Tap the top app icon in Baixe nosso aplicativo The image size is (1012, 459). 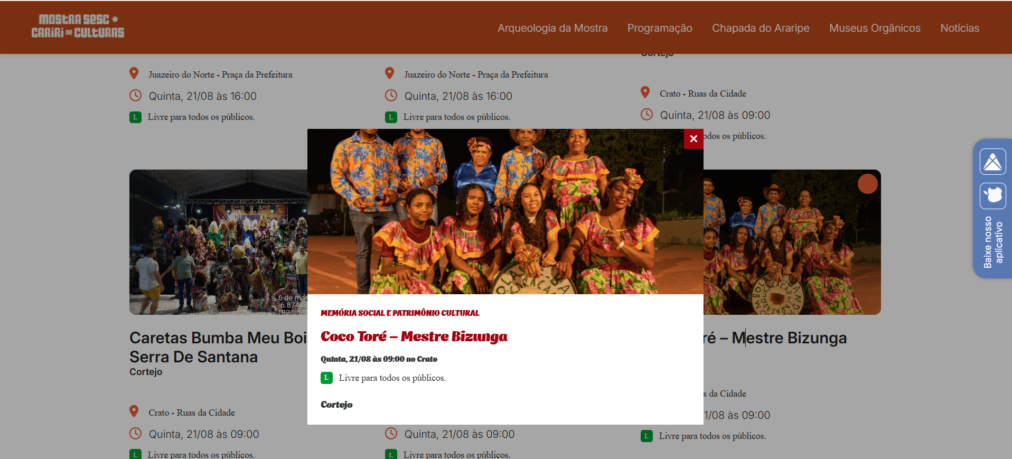click(x=992, y=162)
